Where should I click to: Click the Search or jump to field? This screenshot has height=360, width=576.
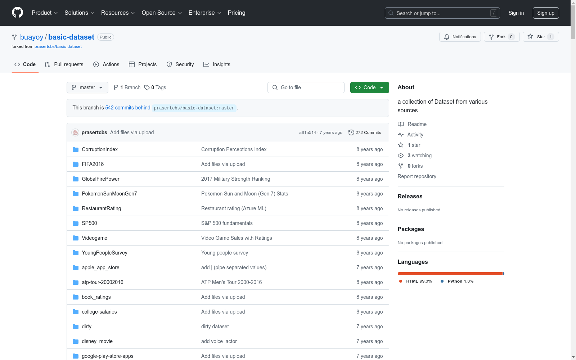pos(442,13)
